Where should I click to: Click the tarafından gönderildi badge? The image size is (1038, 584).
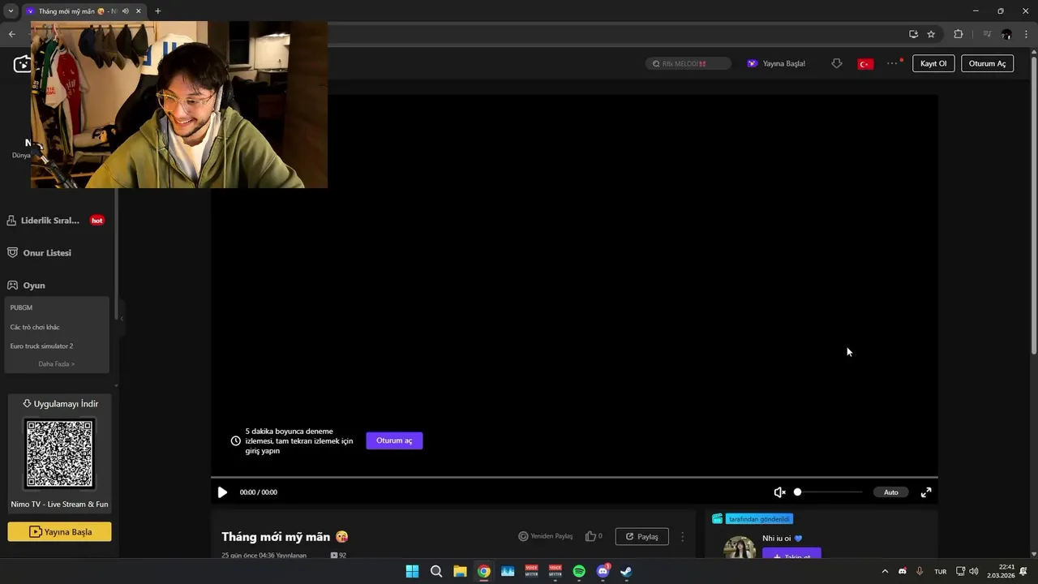(x=759, y=519)
